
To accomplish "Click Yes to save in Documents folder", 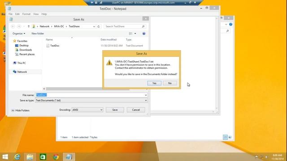I will (x=154, y=83).
